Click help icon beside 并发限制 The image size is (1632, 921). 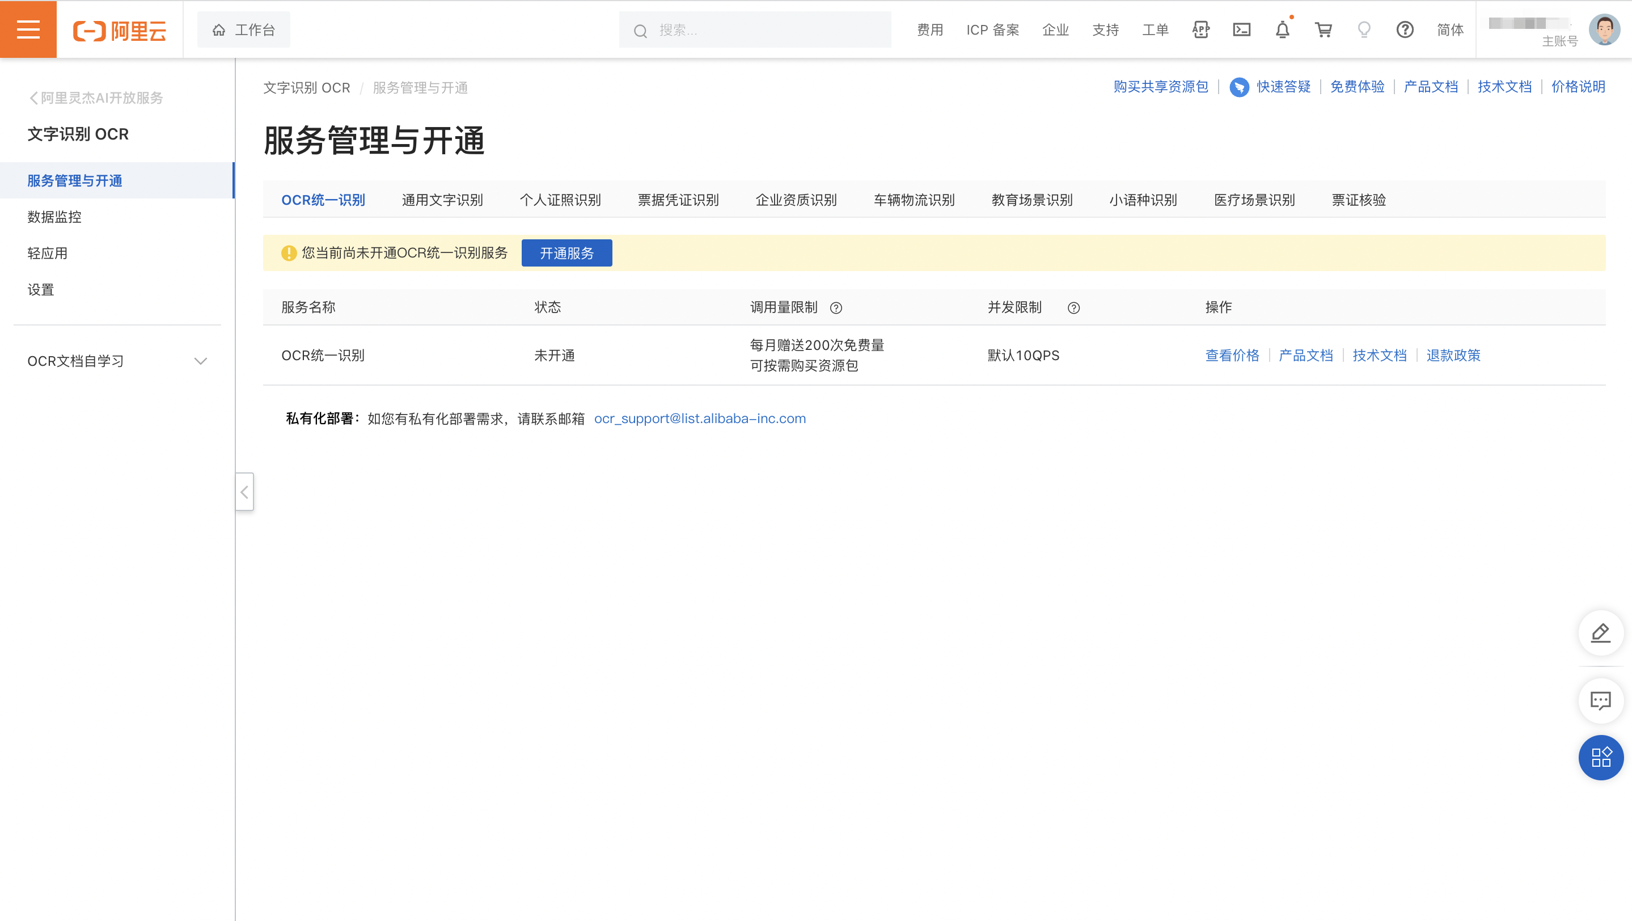(1074, 308)
